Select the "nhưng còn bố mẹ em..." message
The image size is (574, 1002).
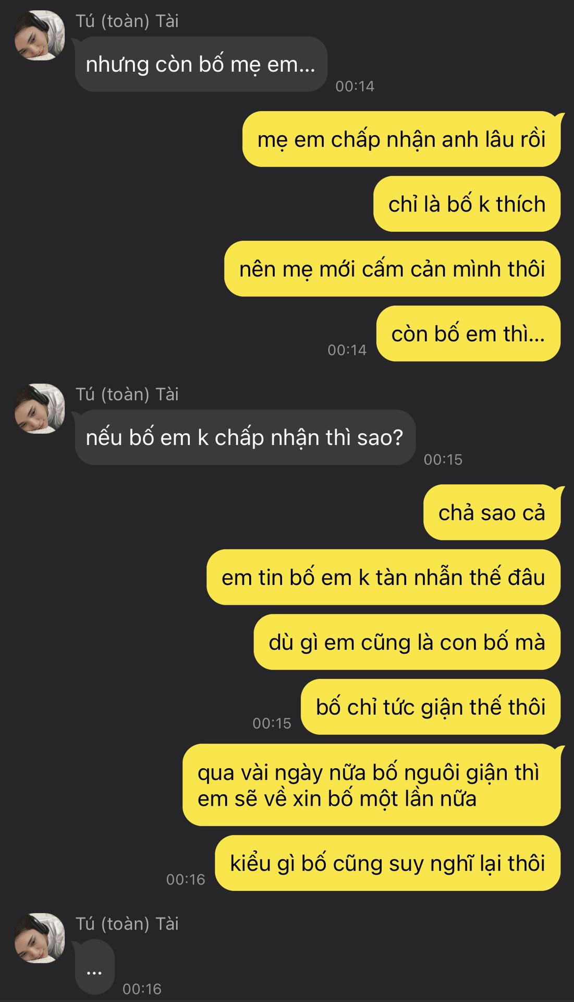point(201,64)
